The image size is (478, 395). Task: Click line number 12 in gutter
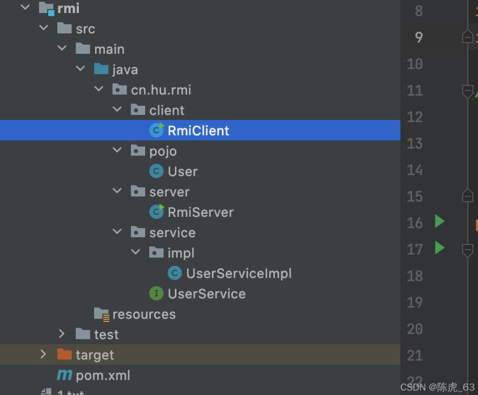[x=414, y=117]
